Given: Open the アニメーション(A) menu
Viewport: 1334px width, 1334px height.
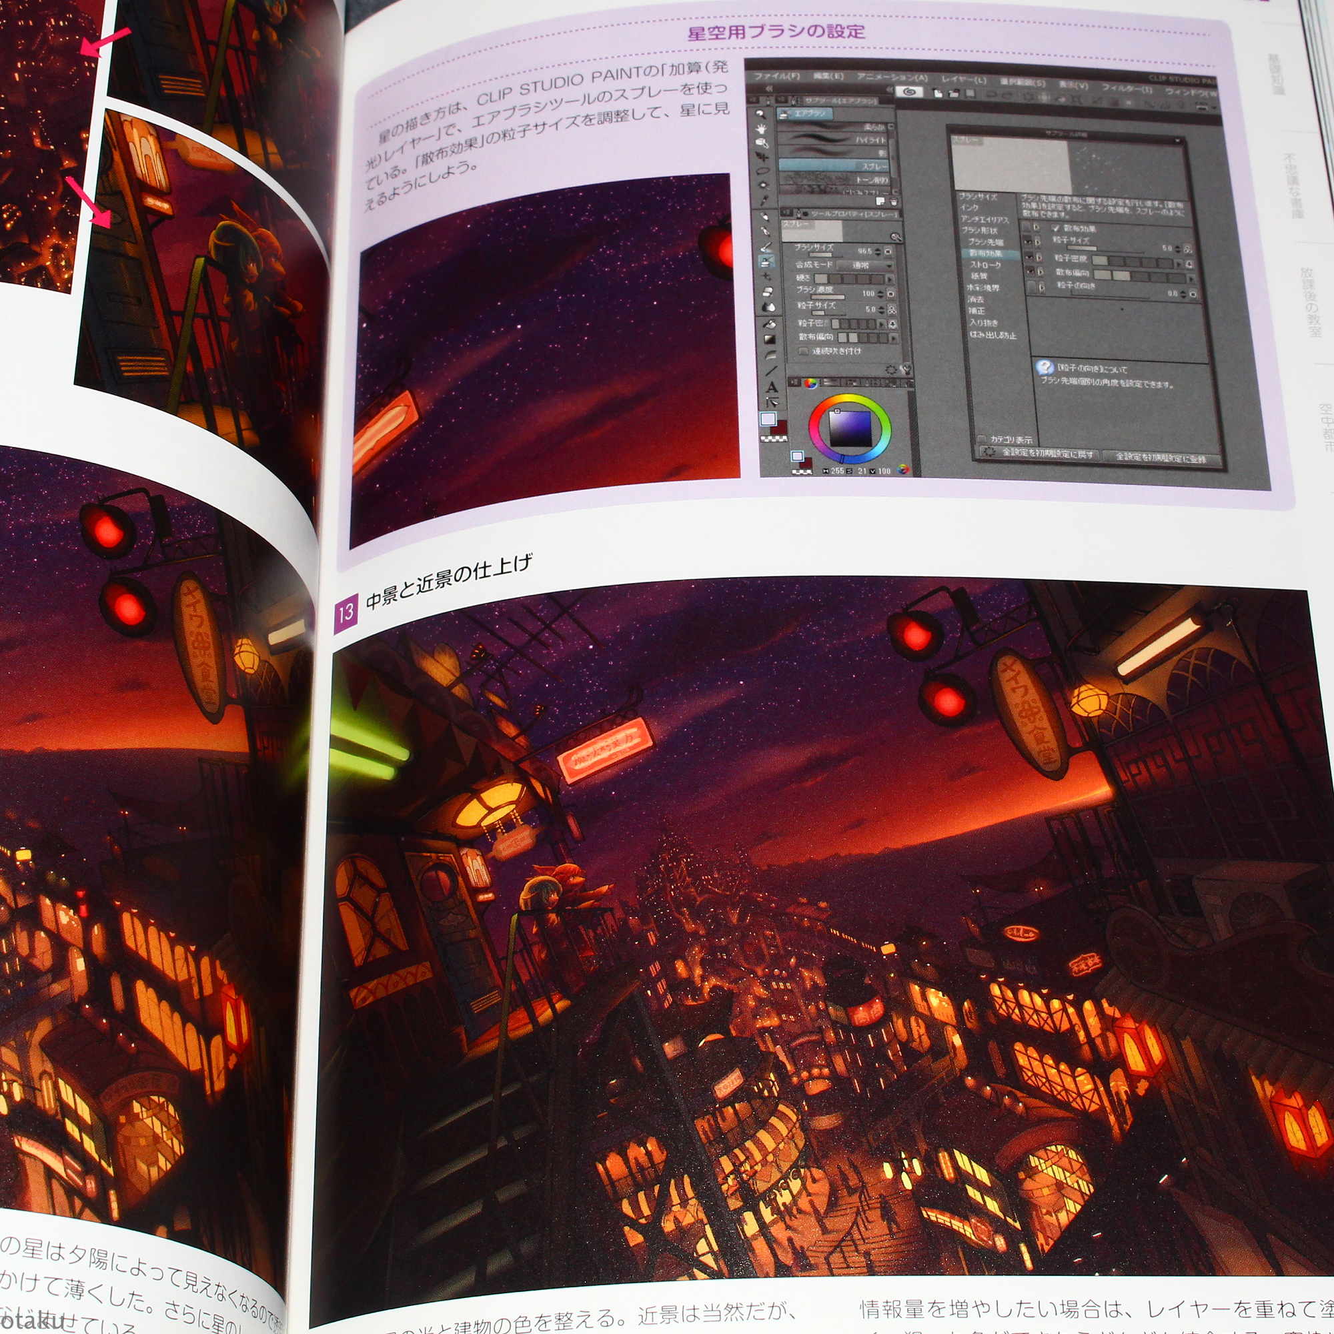Looking at the screenshot, I should (893, 78).
